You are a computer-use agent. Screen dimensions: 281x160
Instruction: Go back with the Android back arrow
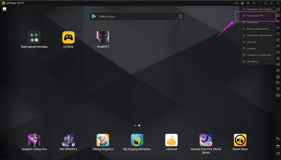(x=278, y=139)
